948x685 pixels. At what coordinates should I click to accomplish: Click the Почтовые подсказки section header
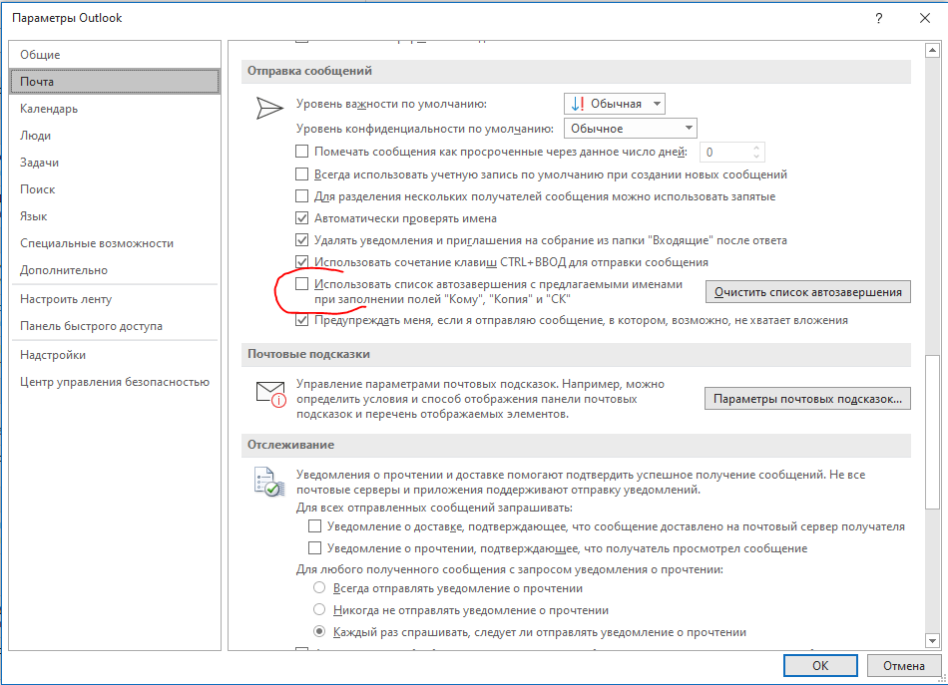coord(576,354)
